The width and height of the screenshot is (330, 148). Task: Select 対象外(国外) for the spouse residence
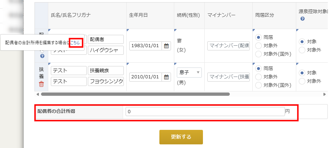coord(258,54)
